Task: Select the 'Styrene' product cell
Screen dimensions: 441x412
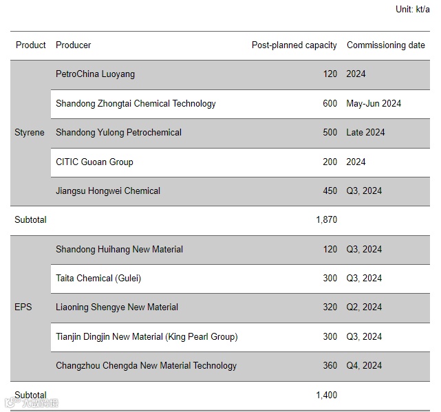Action: pyautogui.click(x=30, y=133)
